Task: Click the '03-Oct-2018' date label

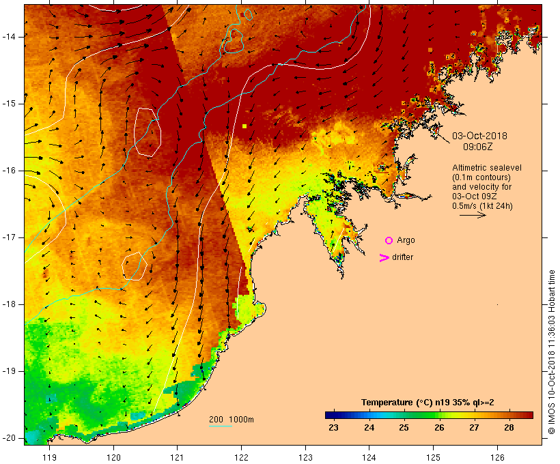Action: pyautogui.click(x=479, y=136)
